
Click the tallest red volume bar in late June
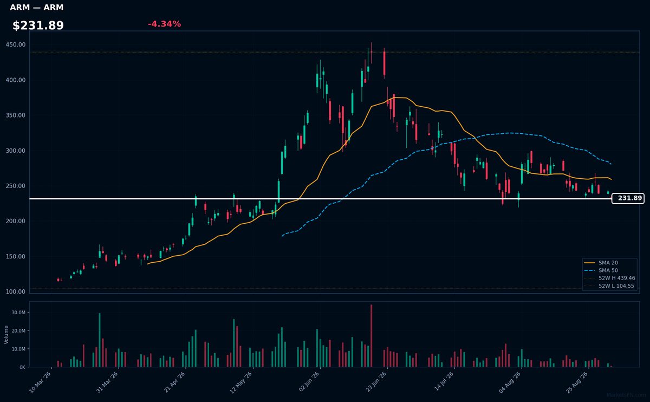[371, 336]
